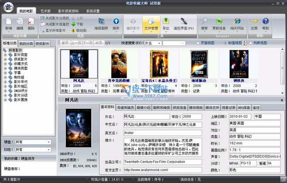This screenshot has height=183, width=287.
Task: Click the 搜索 (Search) magnifier icon
Action: 205,22
